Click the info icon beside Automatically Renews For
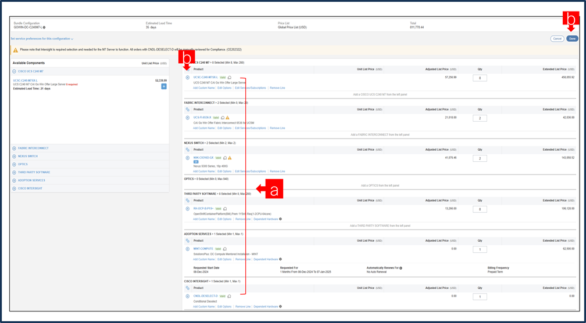586x323 pixels. click(401, 268)
